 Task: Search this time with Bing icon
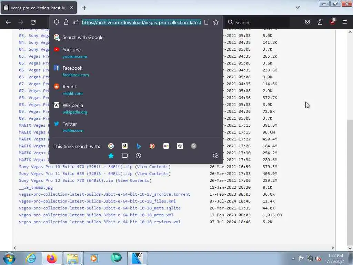point(139,146)
